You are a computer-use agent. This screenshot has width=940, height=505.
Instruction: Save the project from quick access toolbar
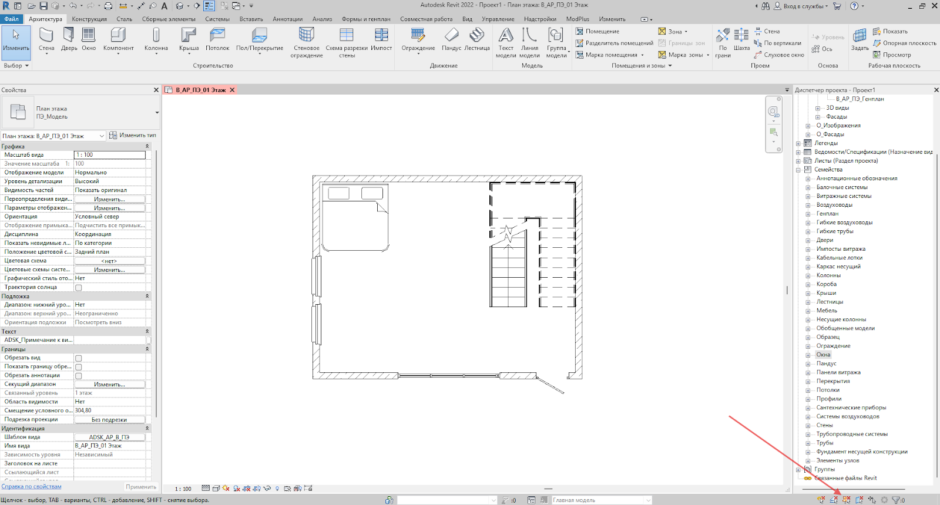point(42,6)
